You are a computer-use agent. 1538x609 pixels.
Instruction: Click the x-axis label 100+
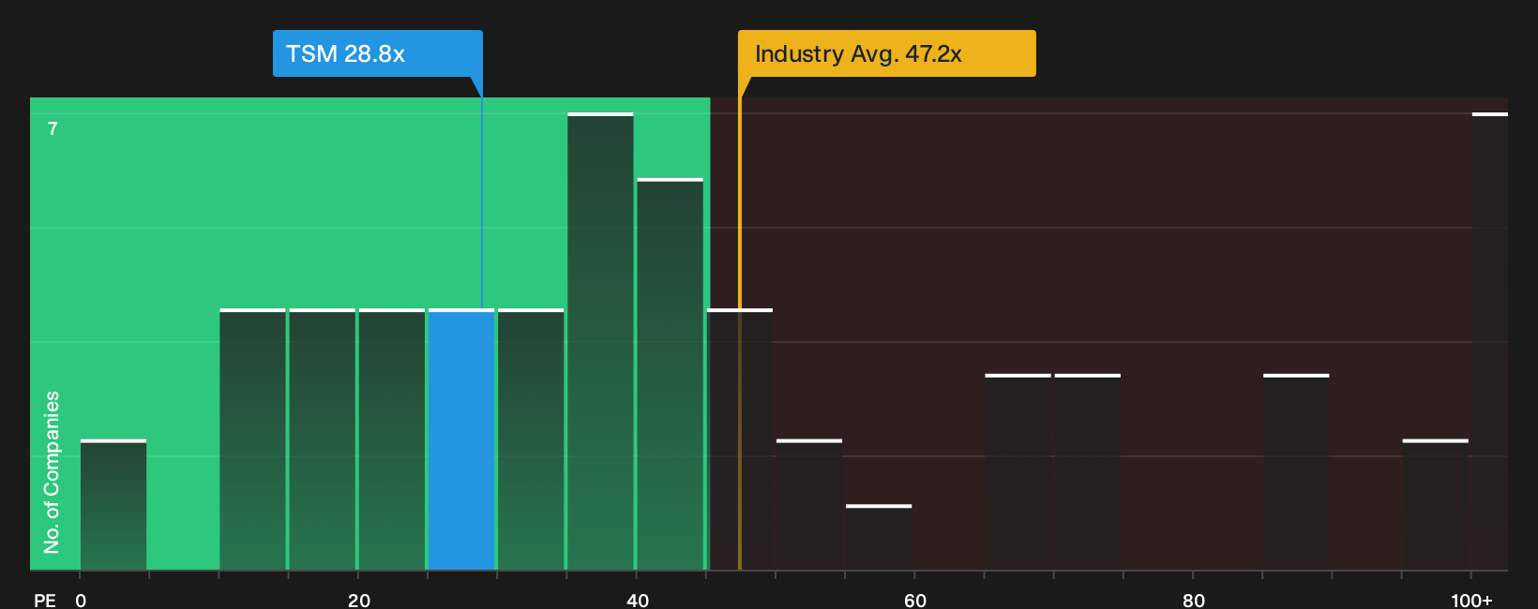[1471, 600]
